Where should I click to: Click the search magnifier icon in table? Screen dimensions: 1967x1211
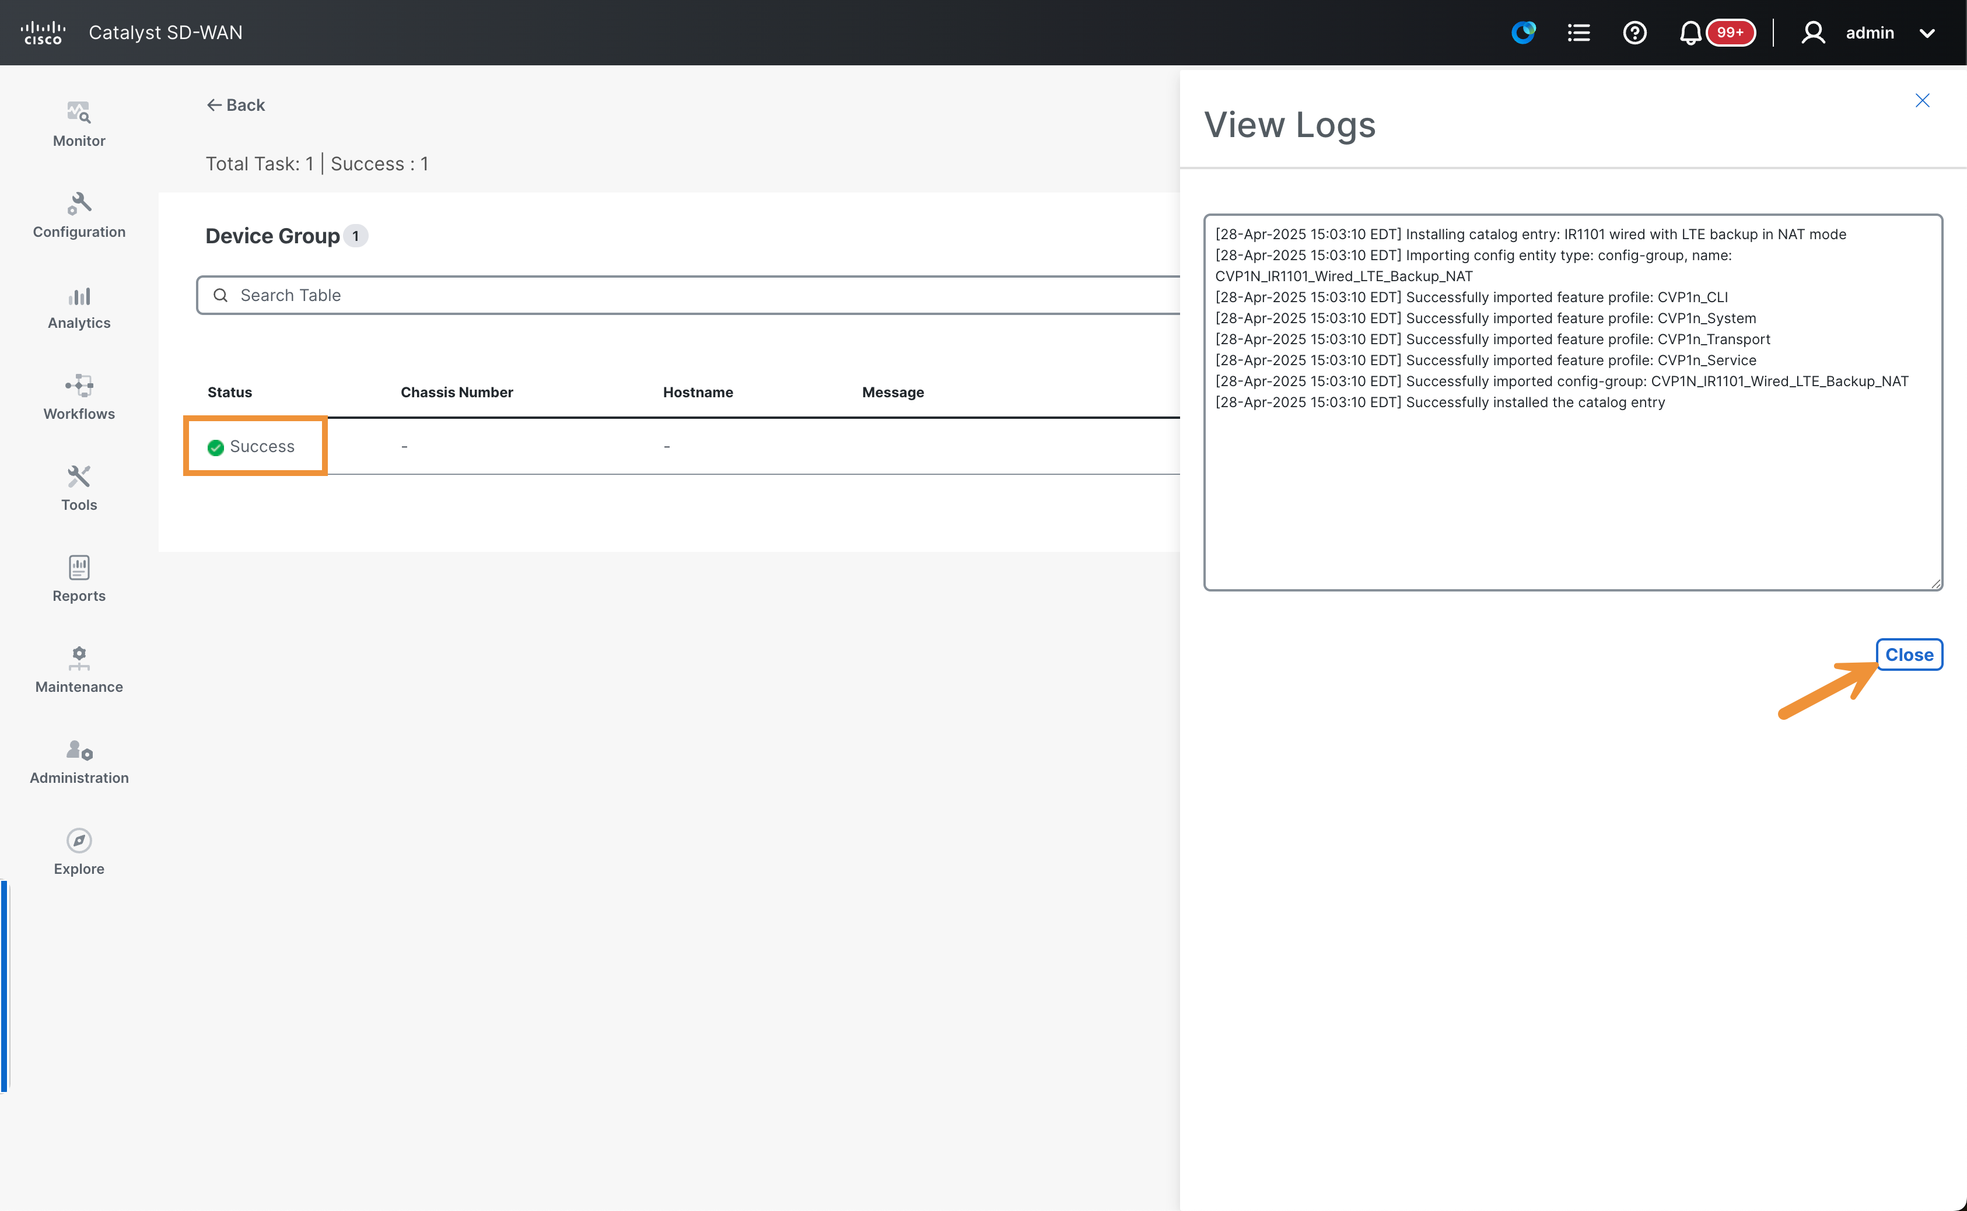pyautogui.click(x=220, y=296)
